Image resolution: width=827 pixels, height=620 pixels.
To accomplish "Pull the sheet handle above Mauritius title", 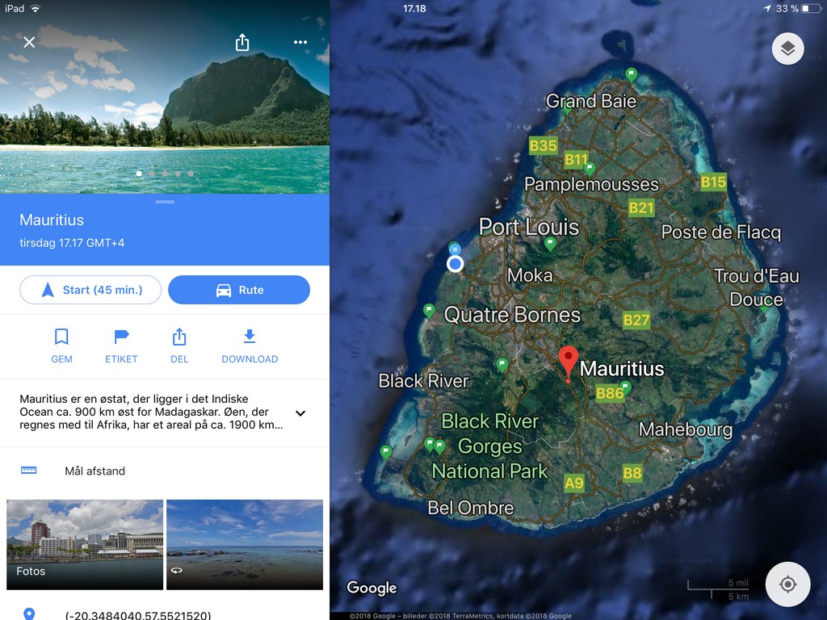I will click(165, 201).
